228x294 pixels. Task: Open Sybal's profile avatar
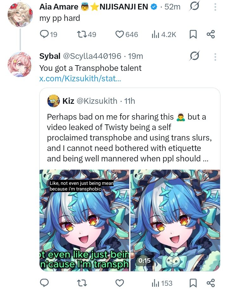coord(20,64)
